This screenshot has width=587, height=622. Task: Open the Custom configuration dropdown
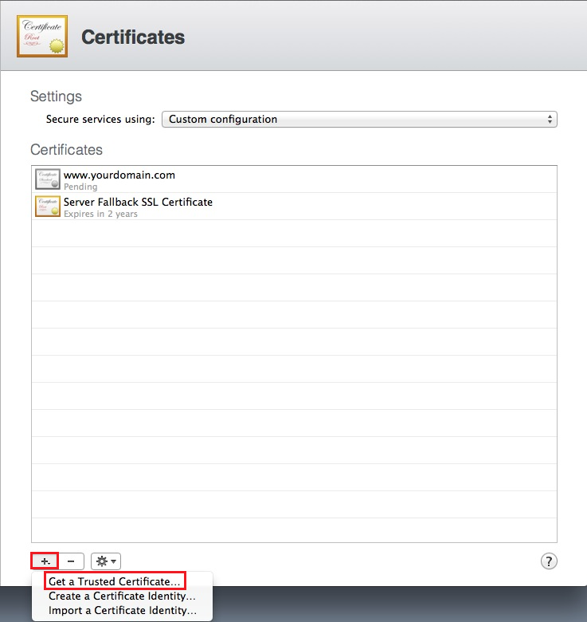358,119
